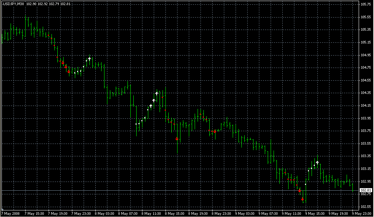Click the red down arrow below 103.65
Viewport: 374px width, 217px height.
click(x=177, y=139)
